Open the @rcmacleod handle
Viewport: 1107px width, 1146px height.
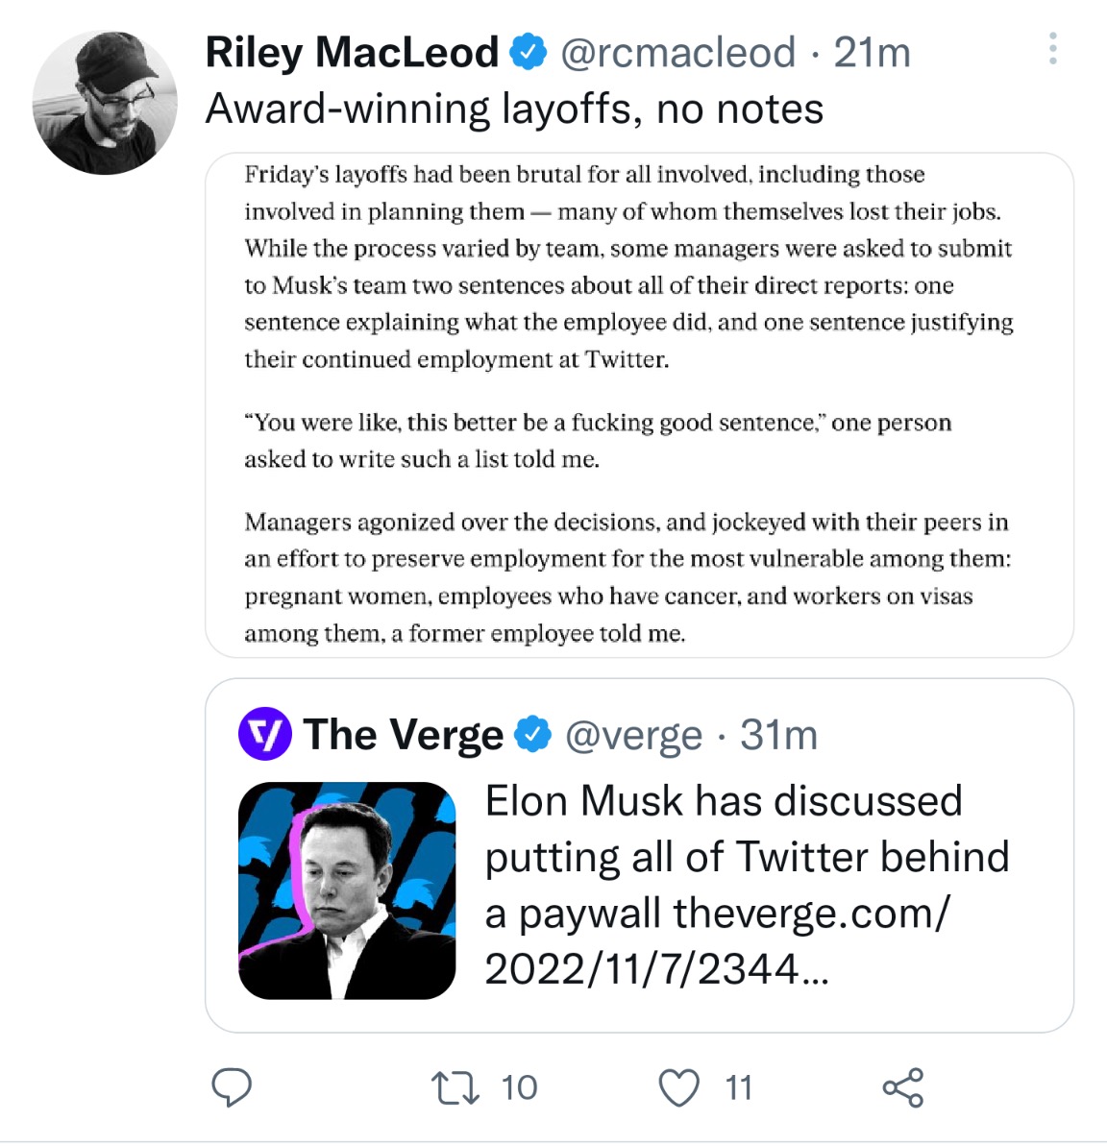pyautogui.click(x=677, y=52)
